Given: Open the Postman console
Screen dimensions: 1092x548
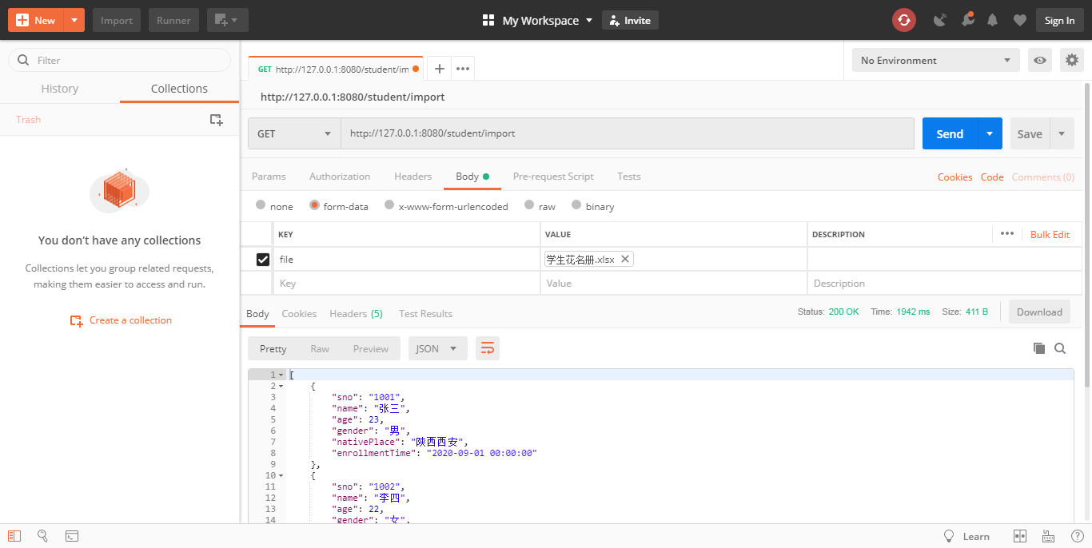Looking at the screenshot, I should [72, 535].
